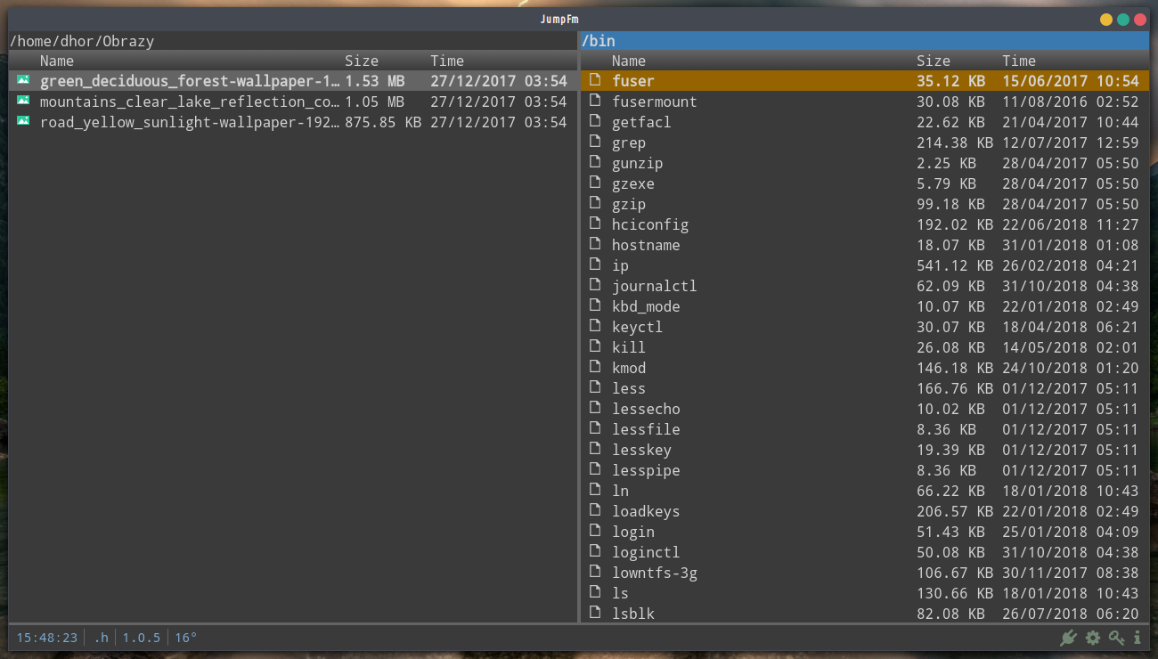Open settings gear icon in status bar
The width and height of the screenshot is (1158, 659).
(x=1093, y=638)
